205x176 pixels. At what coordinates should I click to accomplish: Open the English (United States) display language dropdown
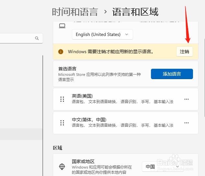[x=102, y=34]
